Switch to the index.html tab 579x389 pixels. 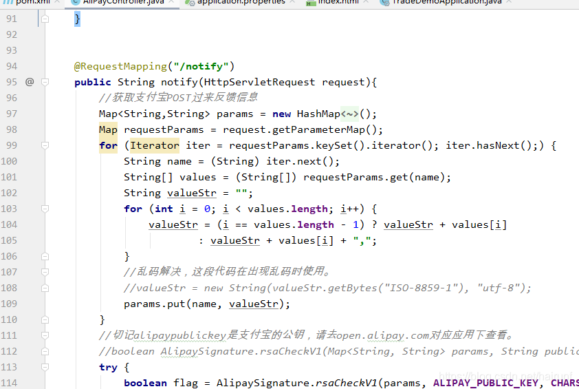[x=338, y=2]
